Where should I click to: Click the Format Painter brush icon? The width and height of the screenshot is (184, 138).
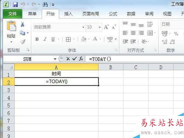[x=23, y=42]
